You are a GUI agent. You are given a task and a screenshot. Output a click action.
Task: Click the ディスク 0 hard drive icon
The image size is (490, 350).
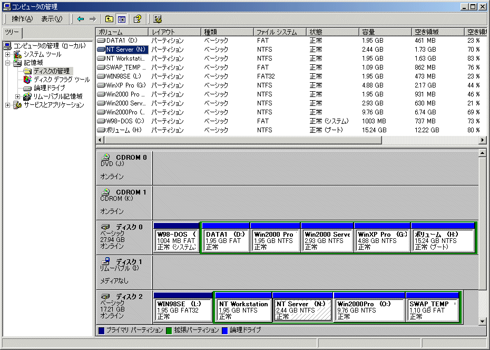(105, 227)
